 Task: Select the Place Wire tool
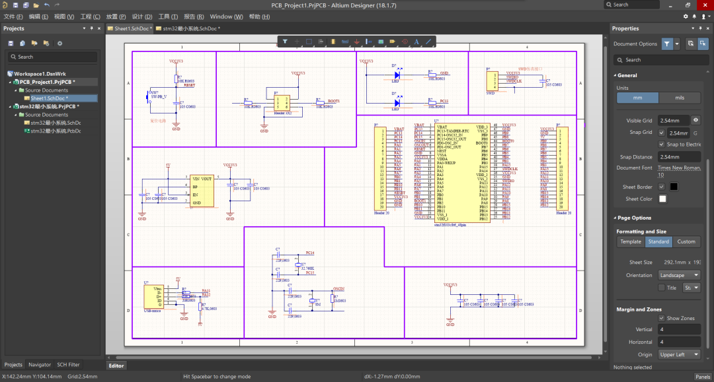[x=344, y=42]
